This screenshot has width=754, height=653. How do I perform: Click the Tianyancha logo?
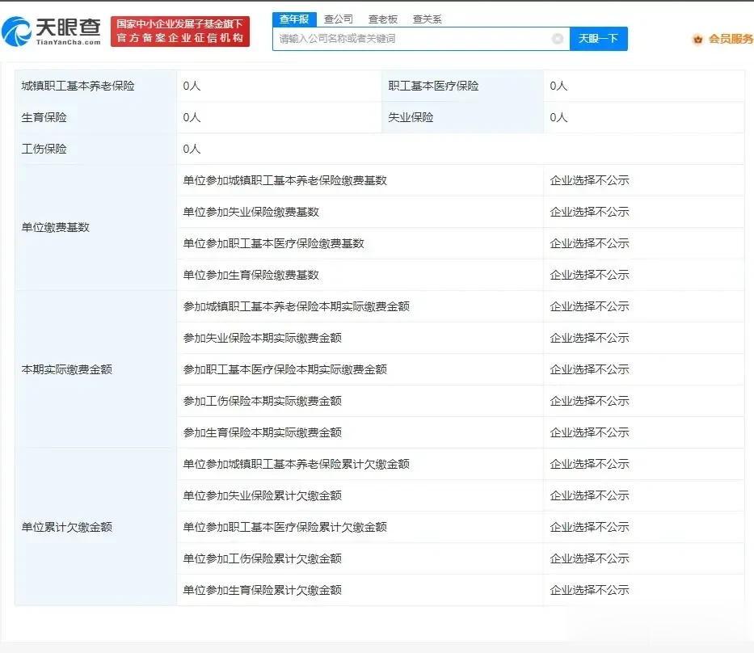(52, 32)
